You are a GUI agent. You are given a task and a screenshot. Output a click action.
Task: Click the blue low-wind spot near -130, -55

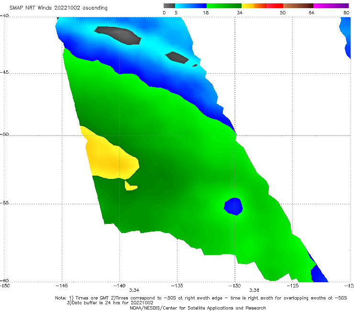click(x=233, y=206)
